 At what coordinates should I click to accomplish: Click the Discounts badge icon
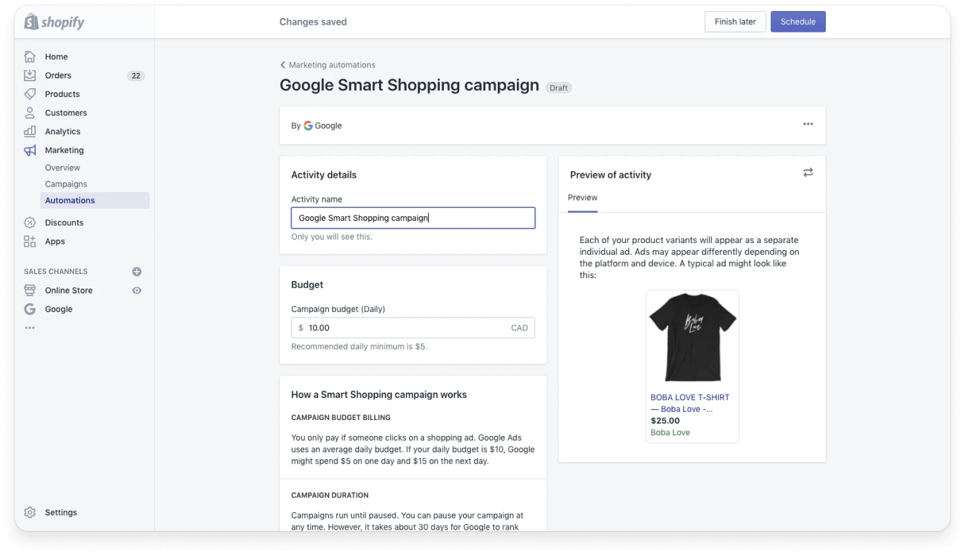tap(30, 222)
